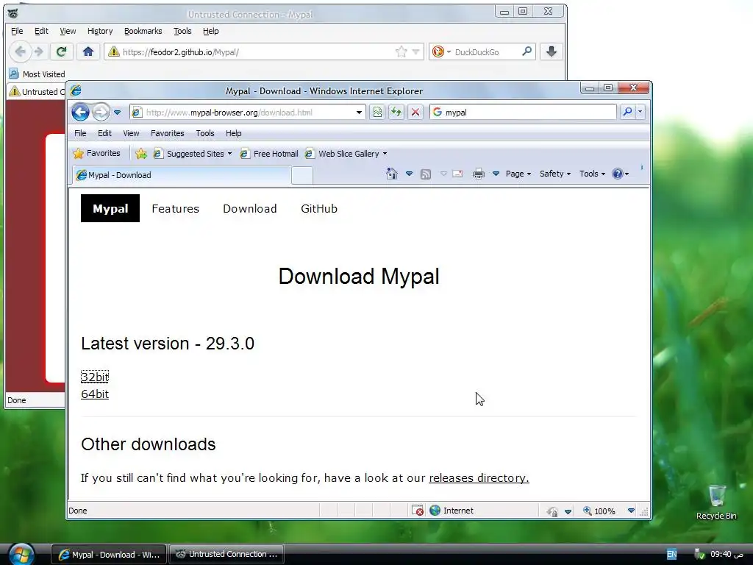Download the 64bit version

coord(95,394)
